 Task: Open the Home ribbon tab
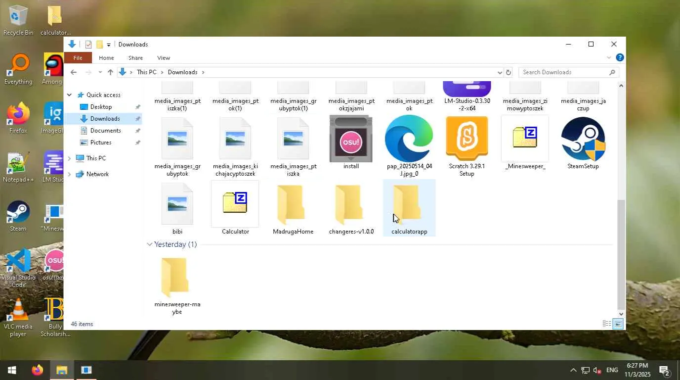point(106,58)
